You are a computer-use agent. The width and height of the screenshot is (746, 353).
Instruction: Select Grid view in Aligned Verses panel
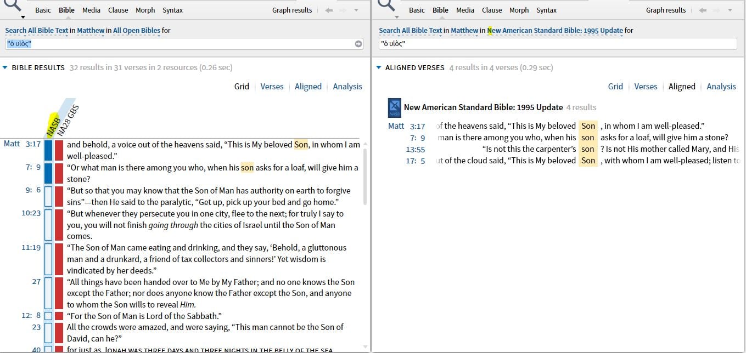(615, 87)
